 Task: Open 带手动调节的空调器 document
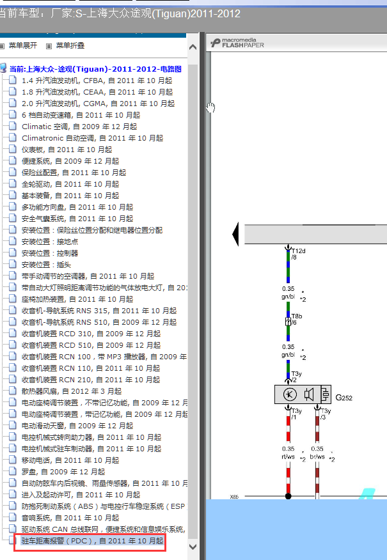click(x=88, y=276)
